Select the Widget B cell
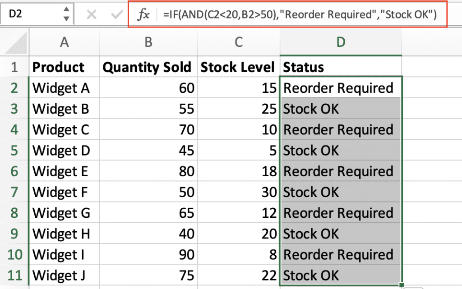The image size is (462, 289). click(64, 109)
